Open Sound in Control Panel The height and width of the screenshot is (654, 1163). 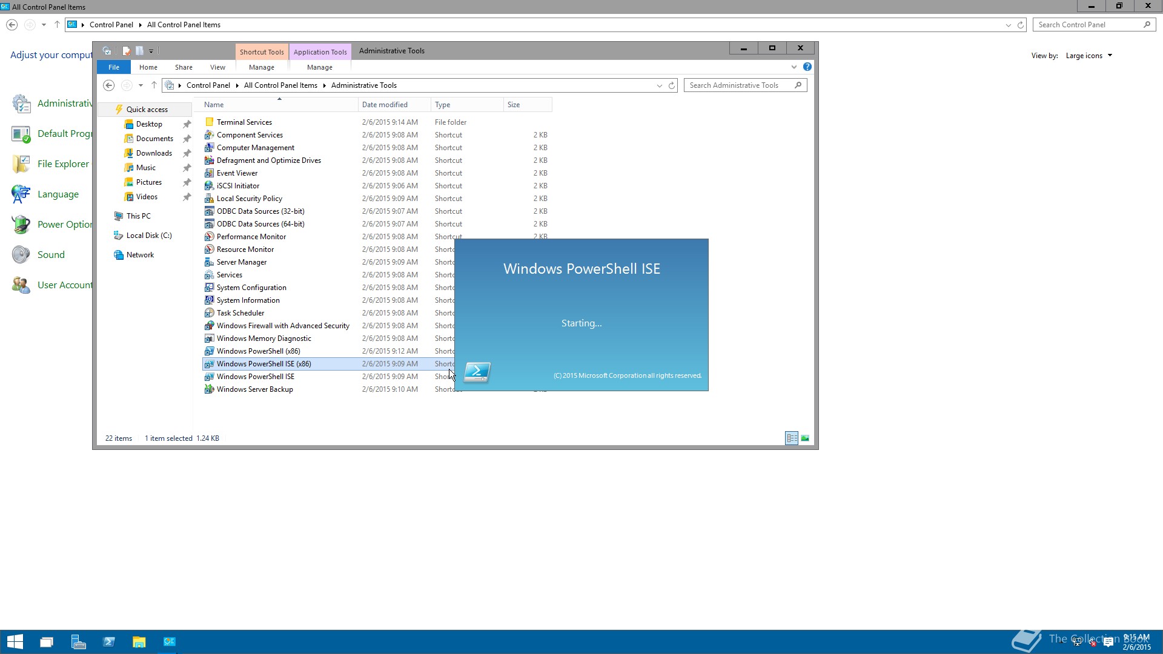point(51,255)
